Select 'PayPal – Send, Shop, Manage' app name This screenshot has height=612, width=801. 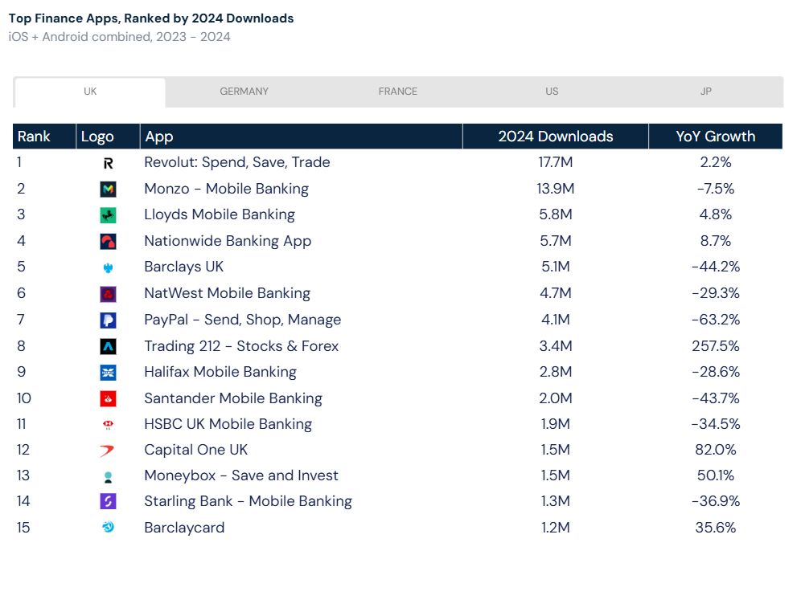tap(243, 320)
